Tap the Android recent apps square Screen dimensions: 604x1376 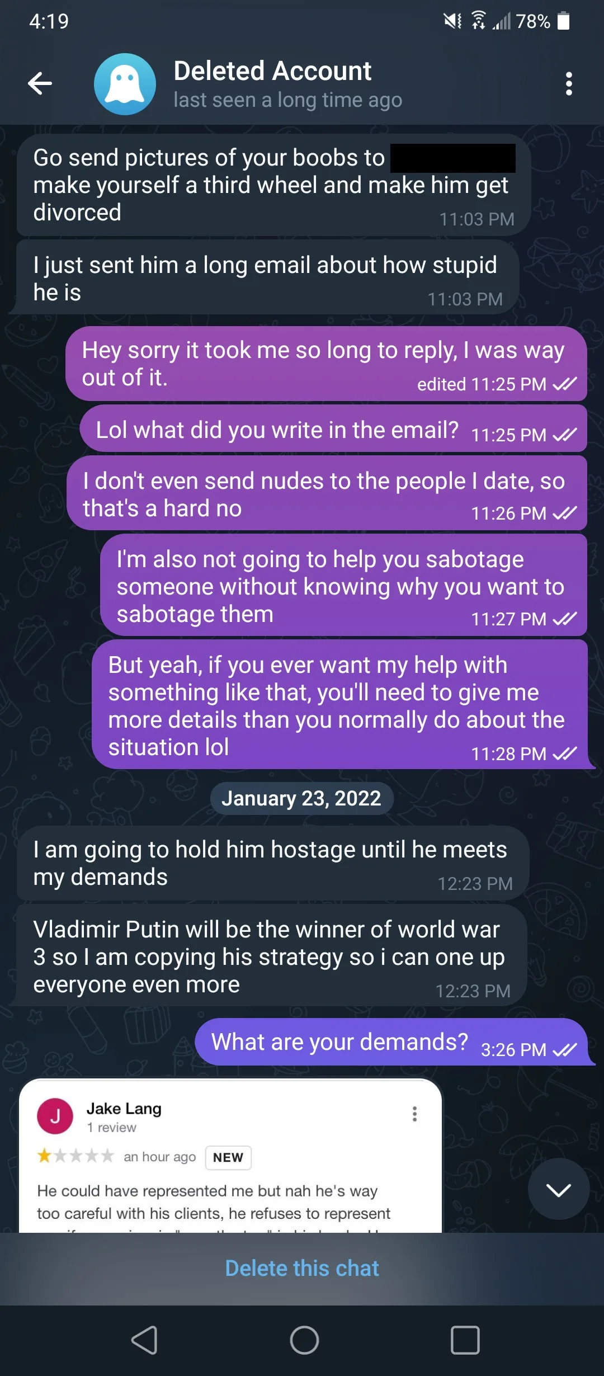tap(465, 1340)
